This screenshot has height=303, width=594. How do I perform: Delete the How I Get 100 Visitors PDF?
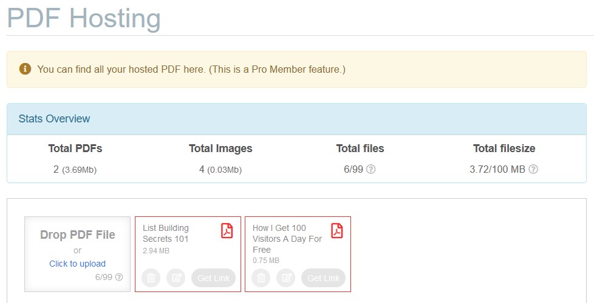coord(261,278)
